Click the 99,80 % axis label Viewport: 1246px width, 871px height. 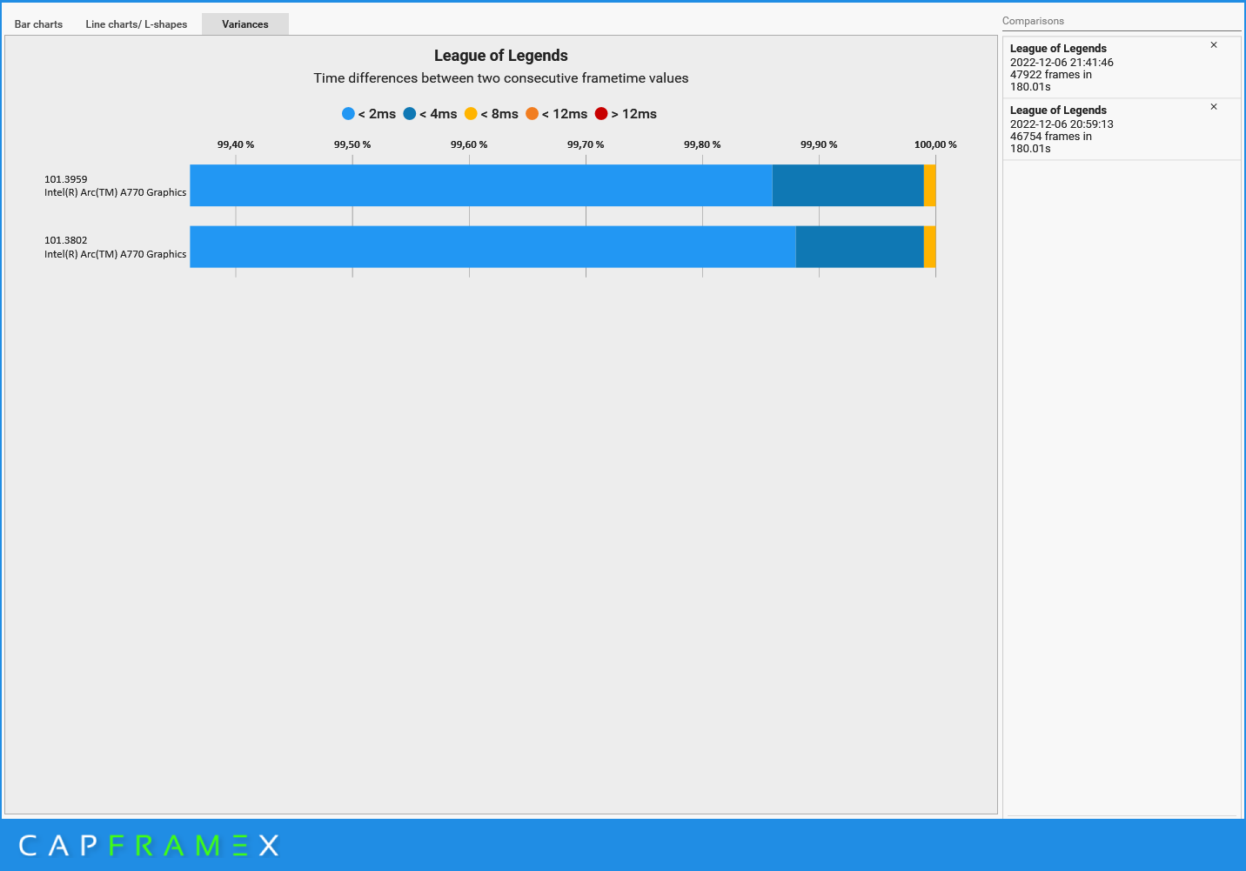coord(702,144)
